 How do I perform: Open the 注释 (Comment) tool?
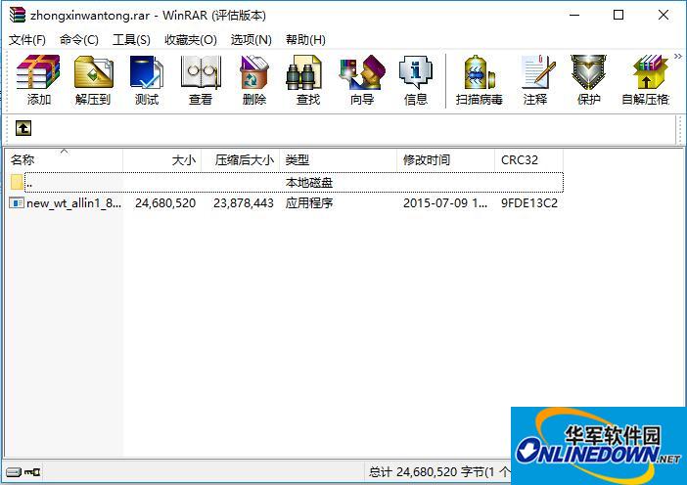pos(535,80)
